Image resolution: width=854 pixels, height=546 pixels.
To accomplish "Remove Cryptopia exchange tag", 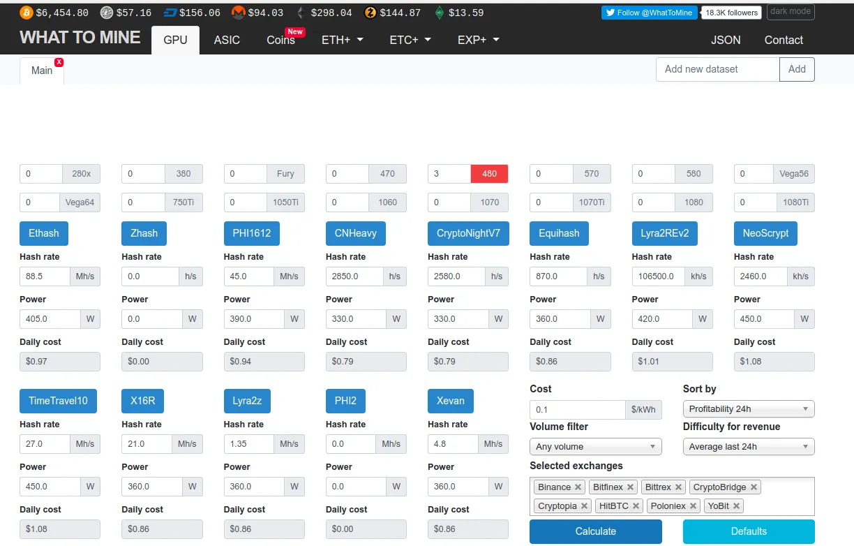I will click(x=584, y=506).
